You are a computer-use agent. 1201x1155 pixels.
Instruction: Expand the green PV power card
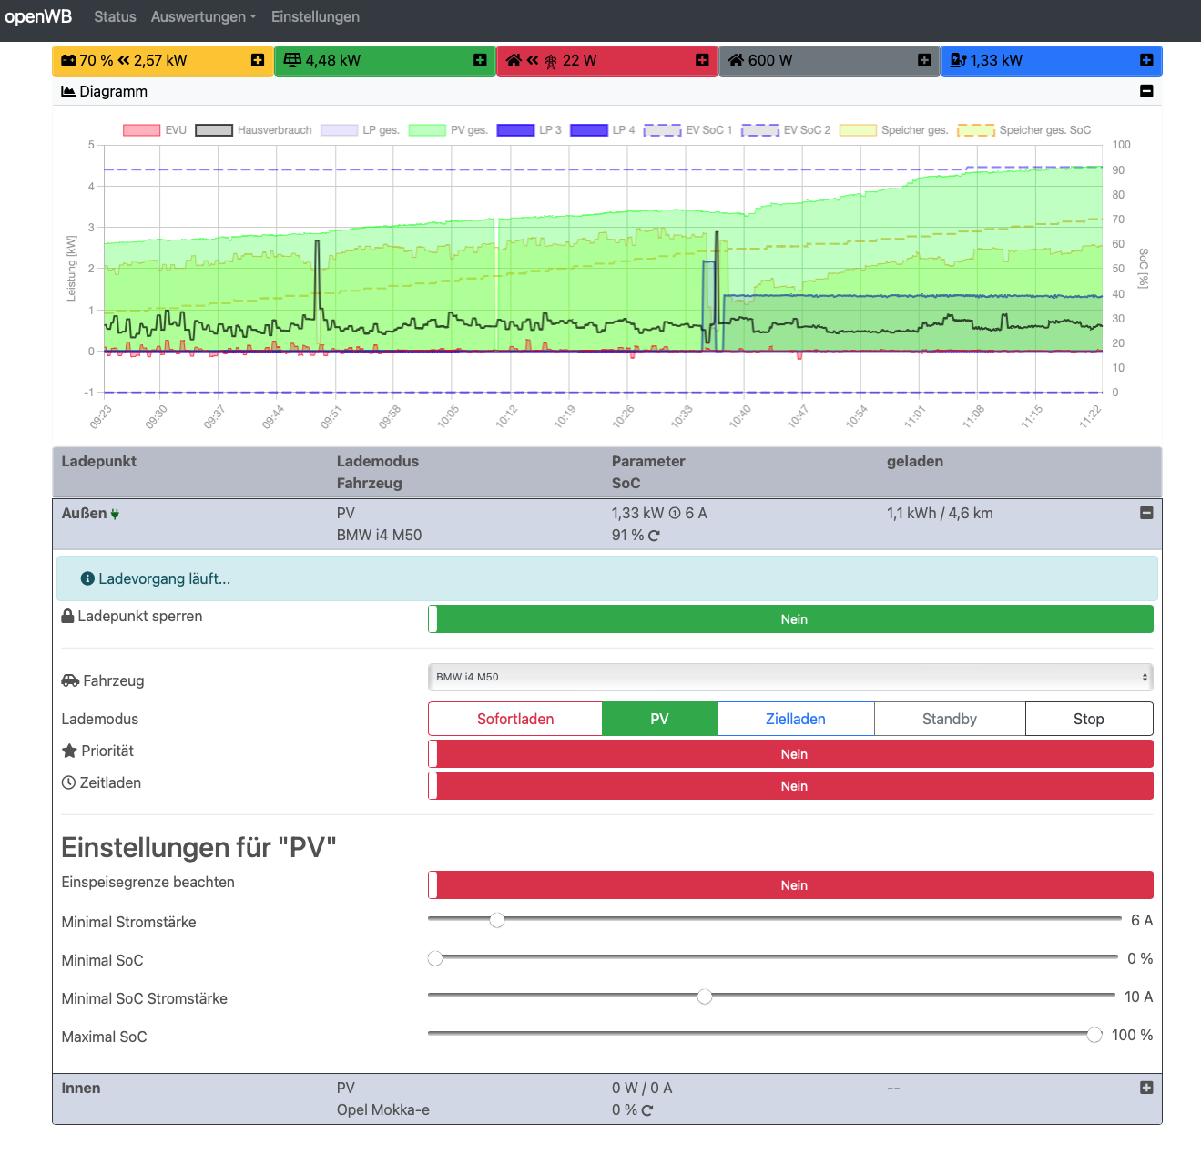[x=480, y=60]
